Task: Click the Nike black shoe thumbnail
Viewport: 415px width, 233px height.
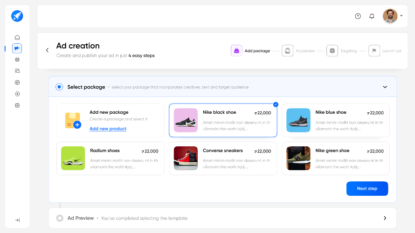Action: [186, 120]
